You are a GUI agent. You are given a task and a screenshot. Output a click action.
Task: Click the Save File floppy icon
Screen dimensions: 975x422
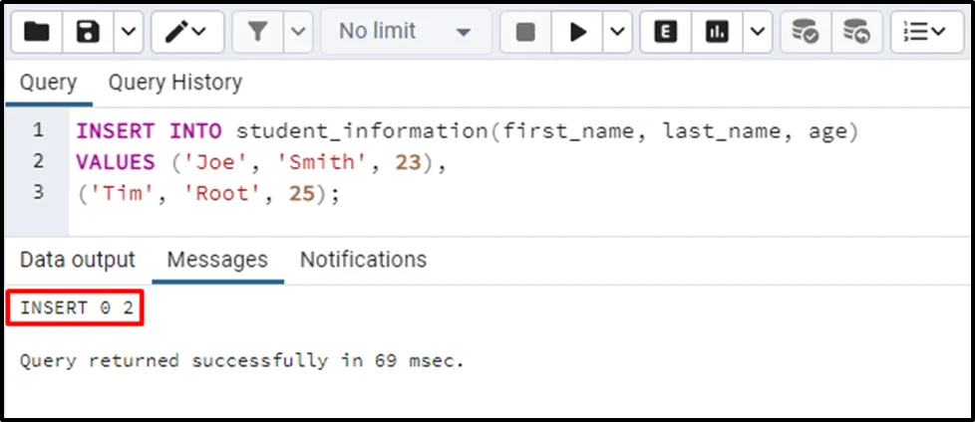(x=89, y=33)
